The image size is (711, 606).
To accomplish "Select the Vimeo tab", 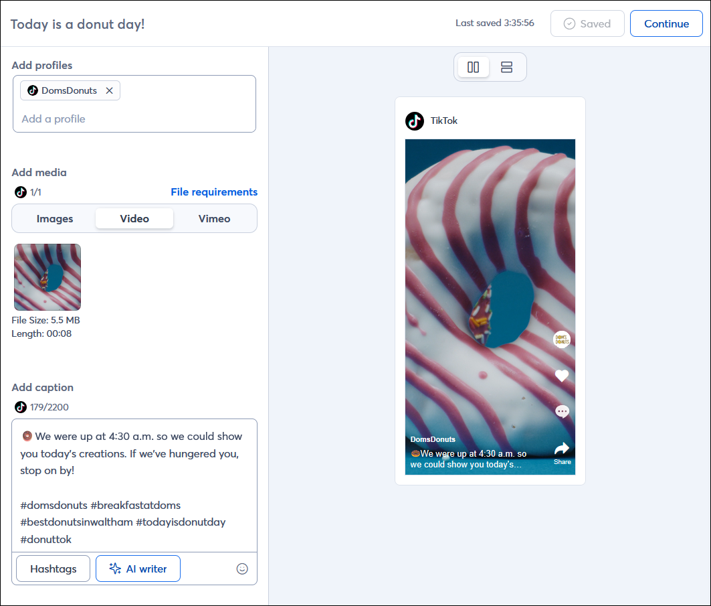I will click(x=214, y=218).
